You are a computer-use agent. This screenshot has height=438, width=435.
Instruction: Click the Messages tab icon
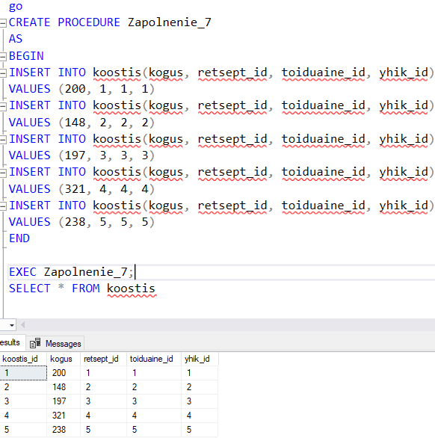(35, 343)
